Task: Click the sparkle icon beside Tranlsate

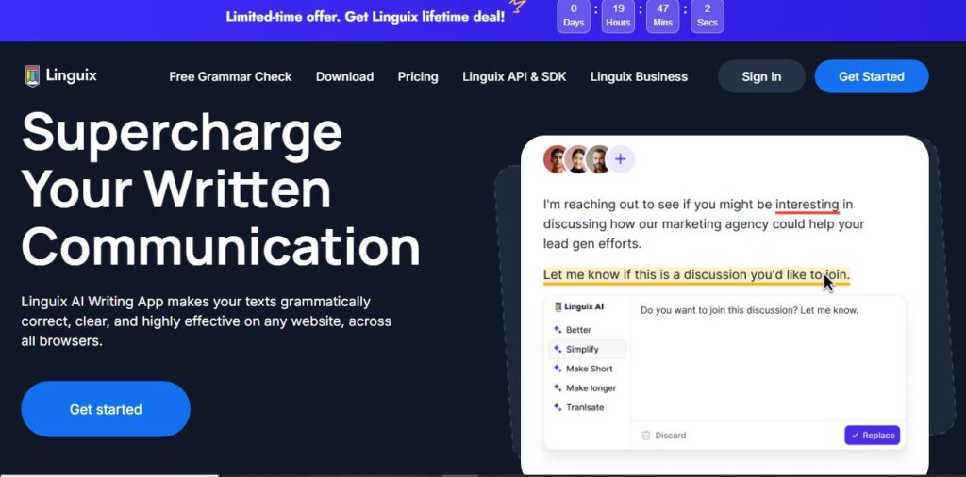Action: pos(558,407)
